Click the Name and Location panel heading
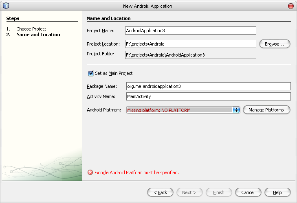297x203 pixels. (109, 18)
